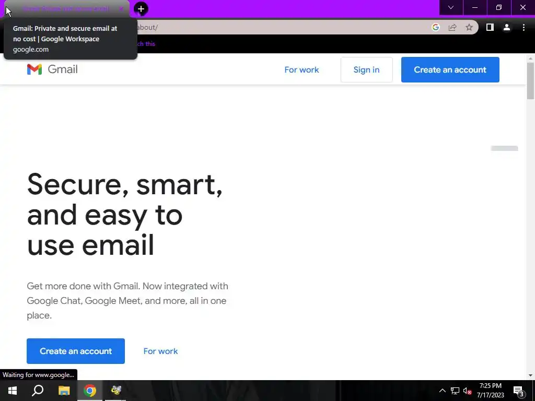
Task: Show hidden system tray icons
Action: click(x=442, y=391)
